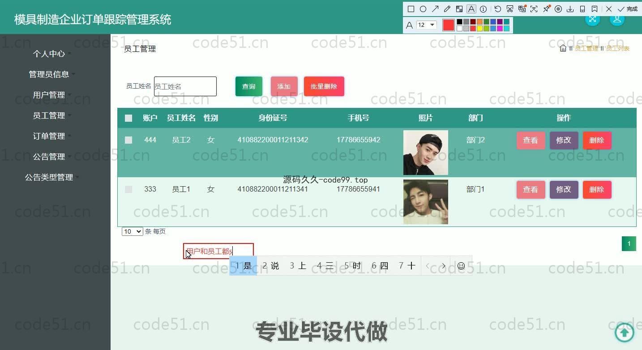Image resolution: width=642 pixels, height=350 pixels.
Task: Click 修改 for 员工1
Action: click(564, 189)
